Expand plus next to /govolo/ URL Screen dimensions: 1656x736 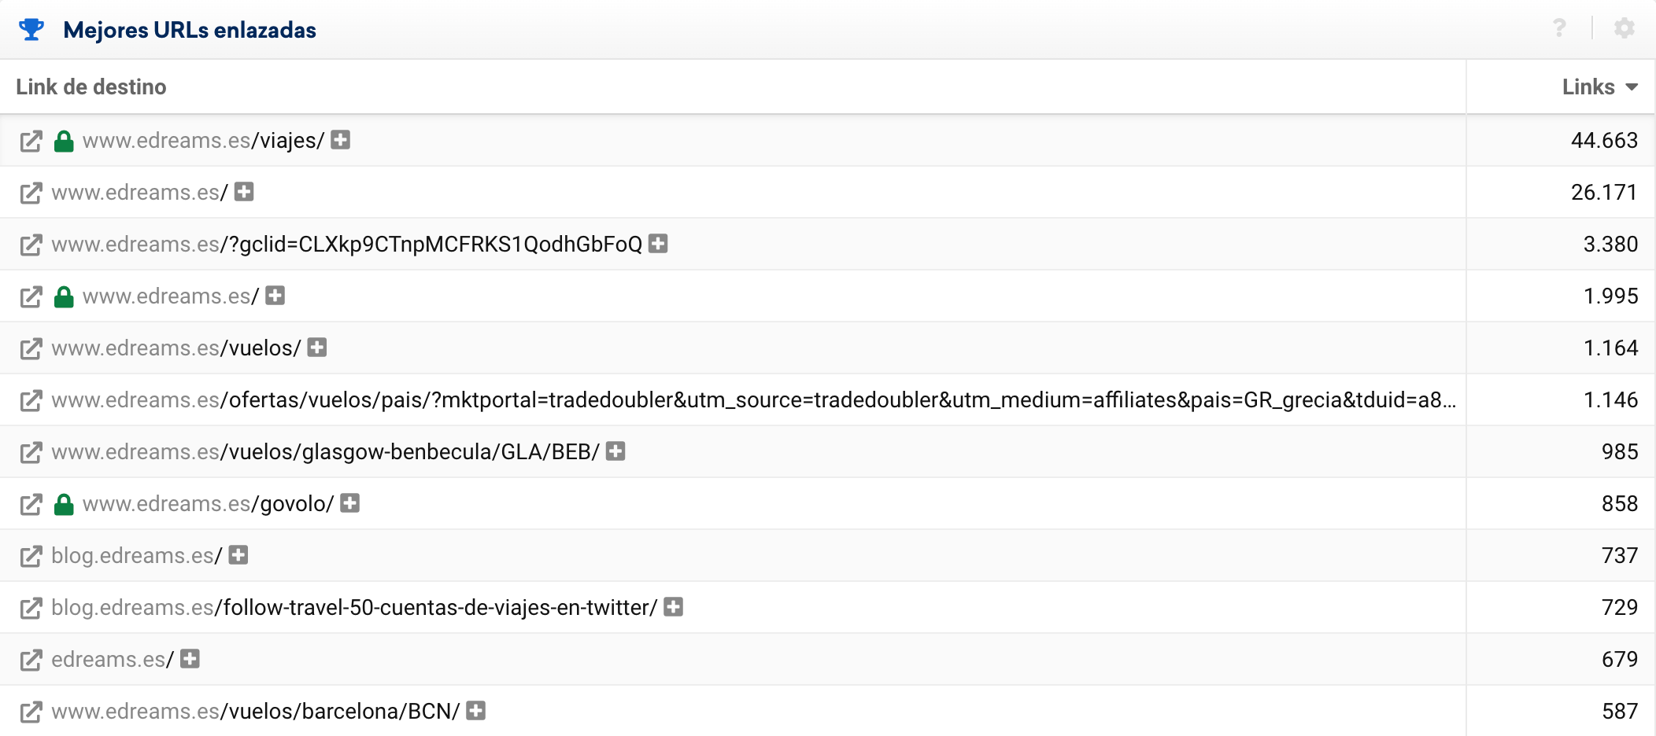pos(349,503)
